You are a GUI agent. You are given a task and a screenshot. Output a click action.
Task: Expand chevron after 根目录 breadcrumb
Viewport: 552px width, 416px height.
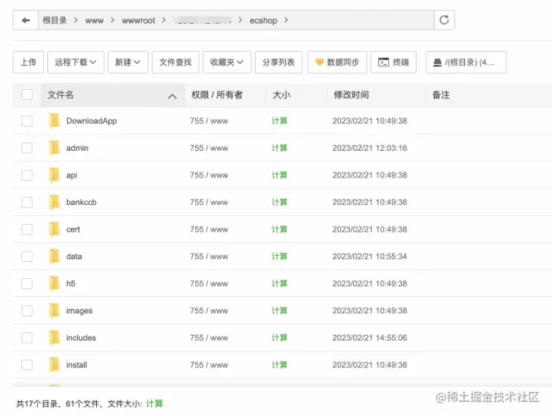[x=75, y=20]
